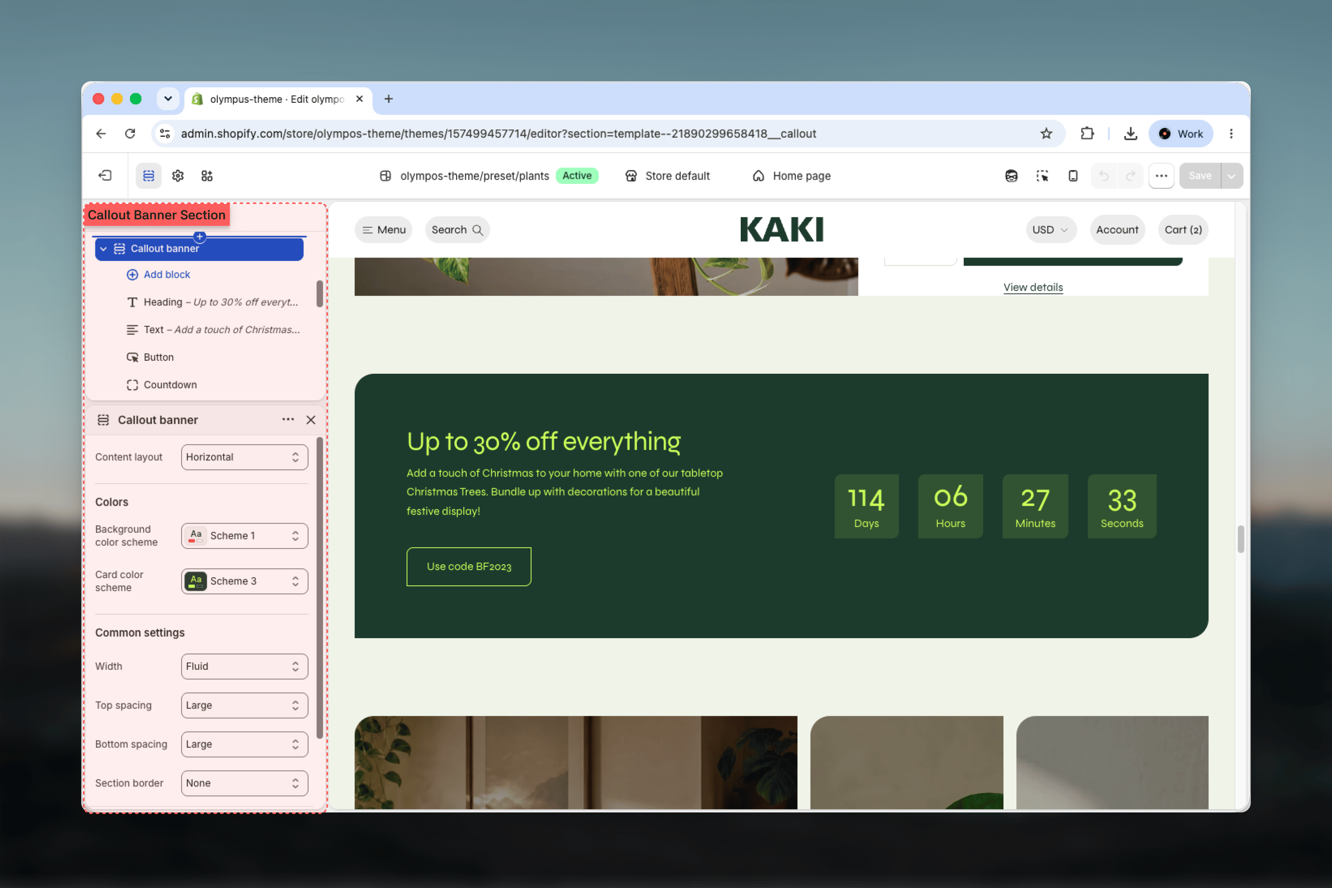The width and height of the screenshot is (1332, 888).
Task: Click the olympos-theme/preset/plants theme name
Action: 474,175
